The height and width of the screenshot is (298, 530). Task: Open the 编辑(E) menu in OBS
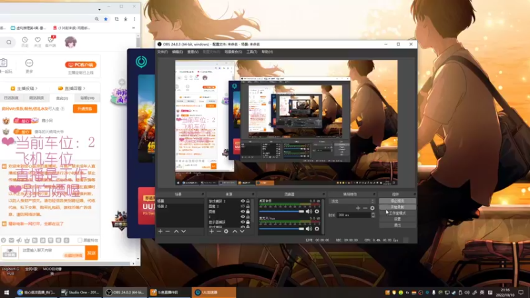coord(178,52)
